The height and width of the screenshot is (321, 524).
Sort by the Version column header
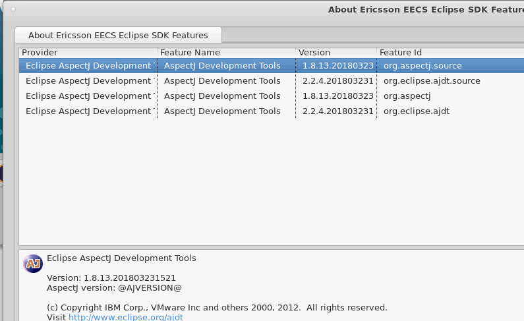click(336, 53)
